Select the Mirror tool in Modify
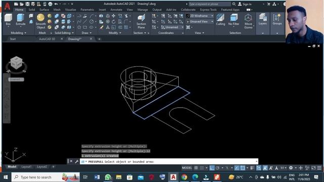The width and height of the screenshot is (324, 182). 101,16
